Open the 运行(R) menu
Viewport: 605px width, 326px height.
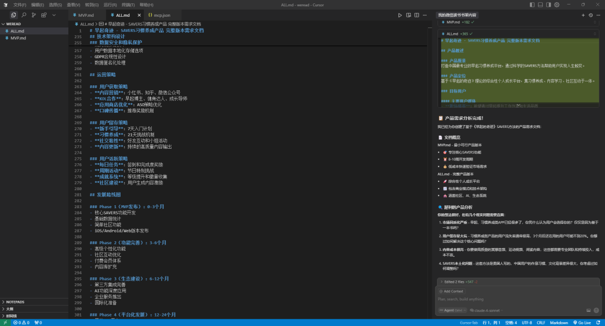[110, 4]
